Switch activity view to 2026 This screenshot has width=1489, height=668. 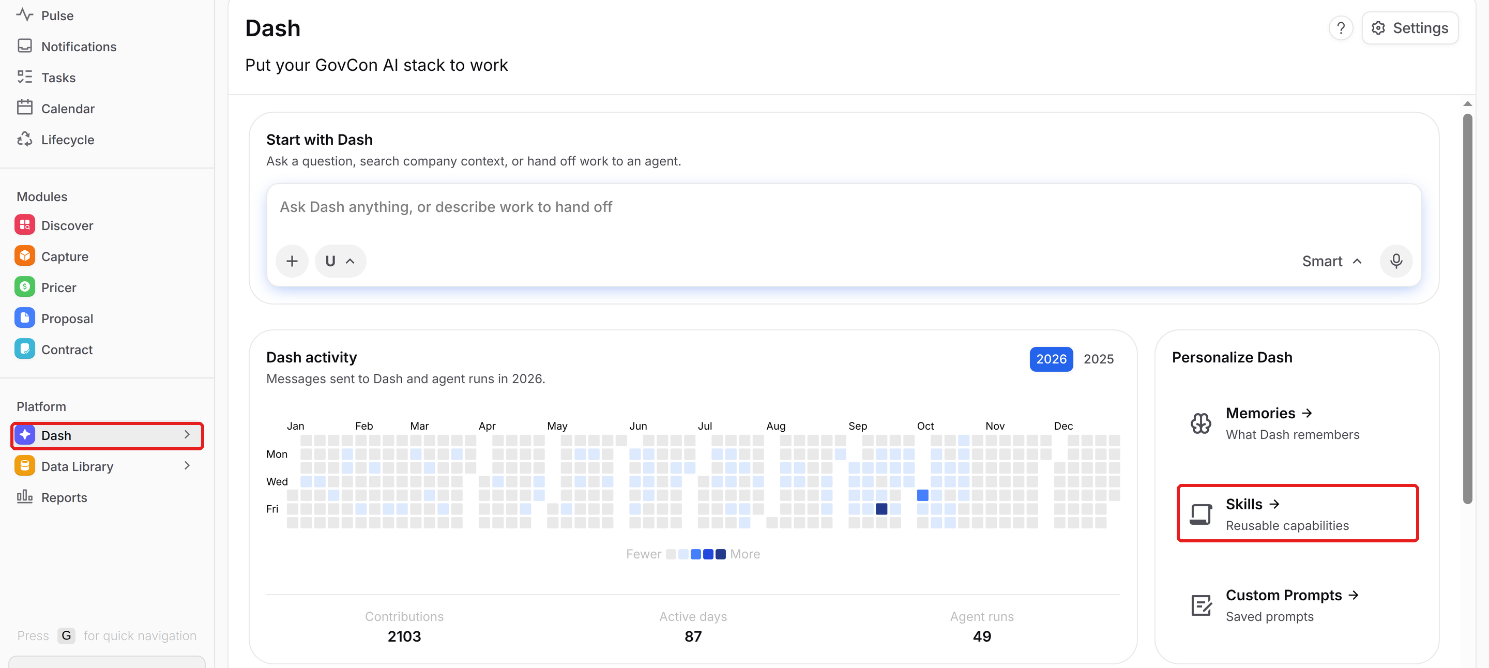coord(1051,359)
